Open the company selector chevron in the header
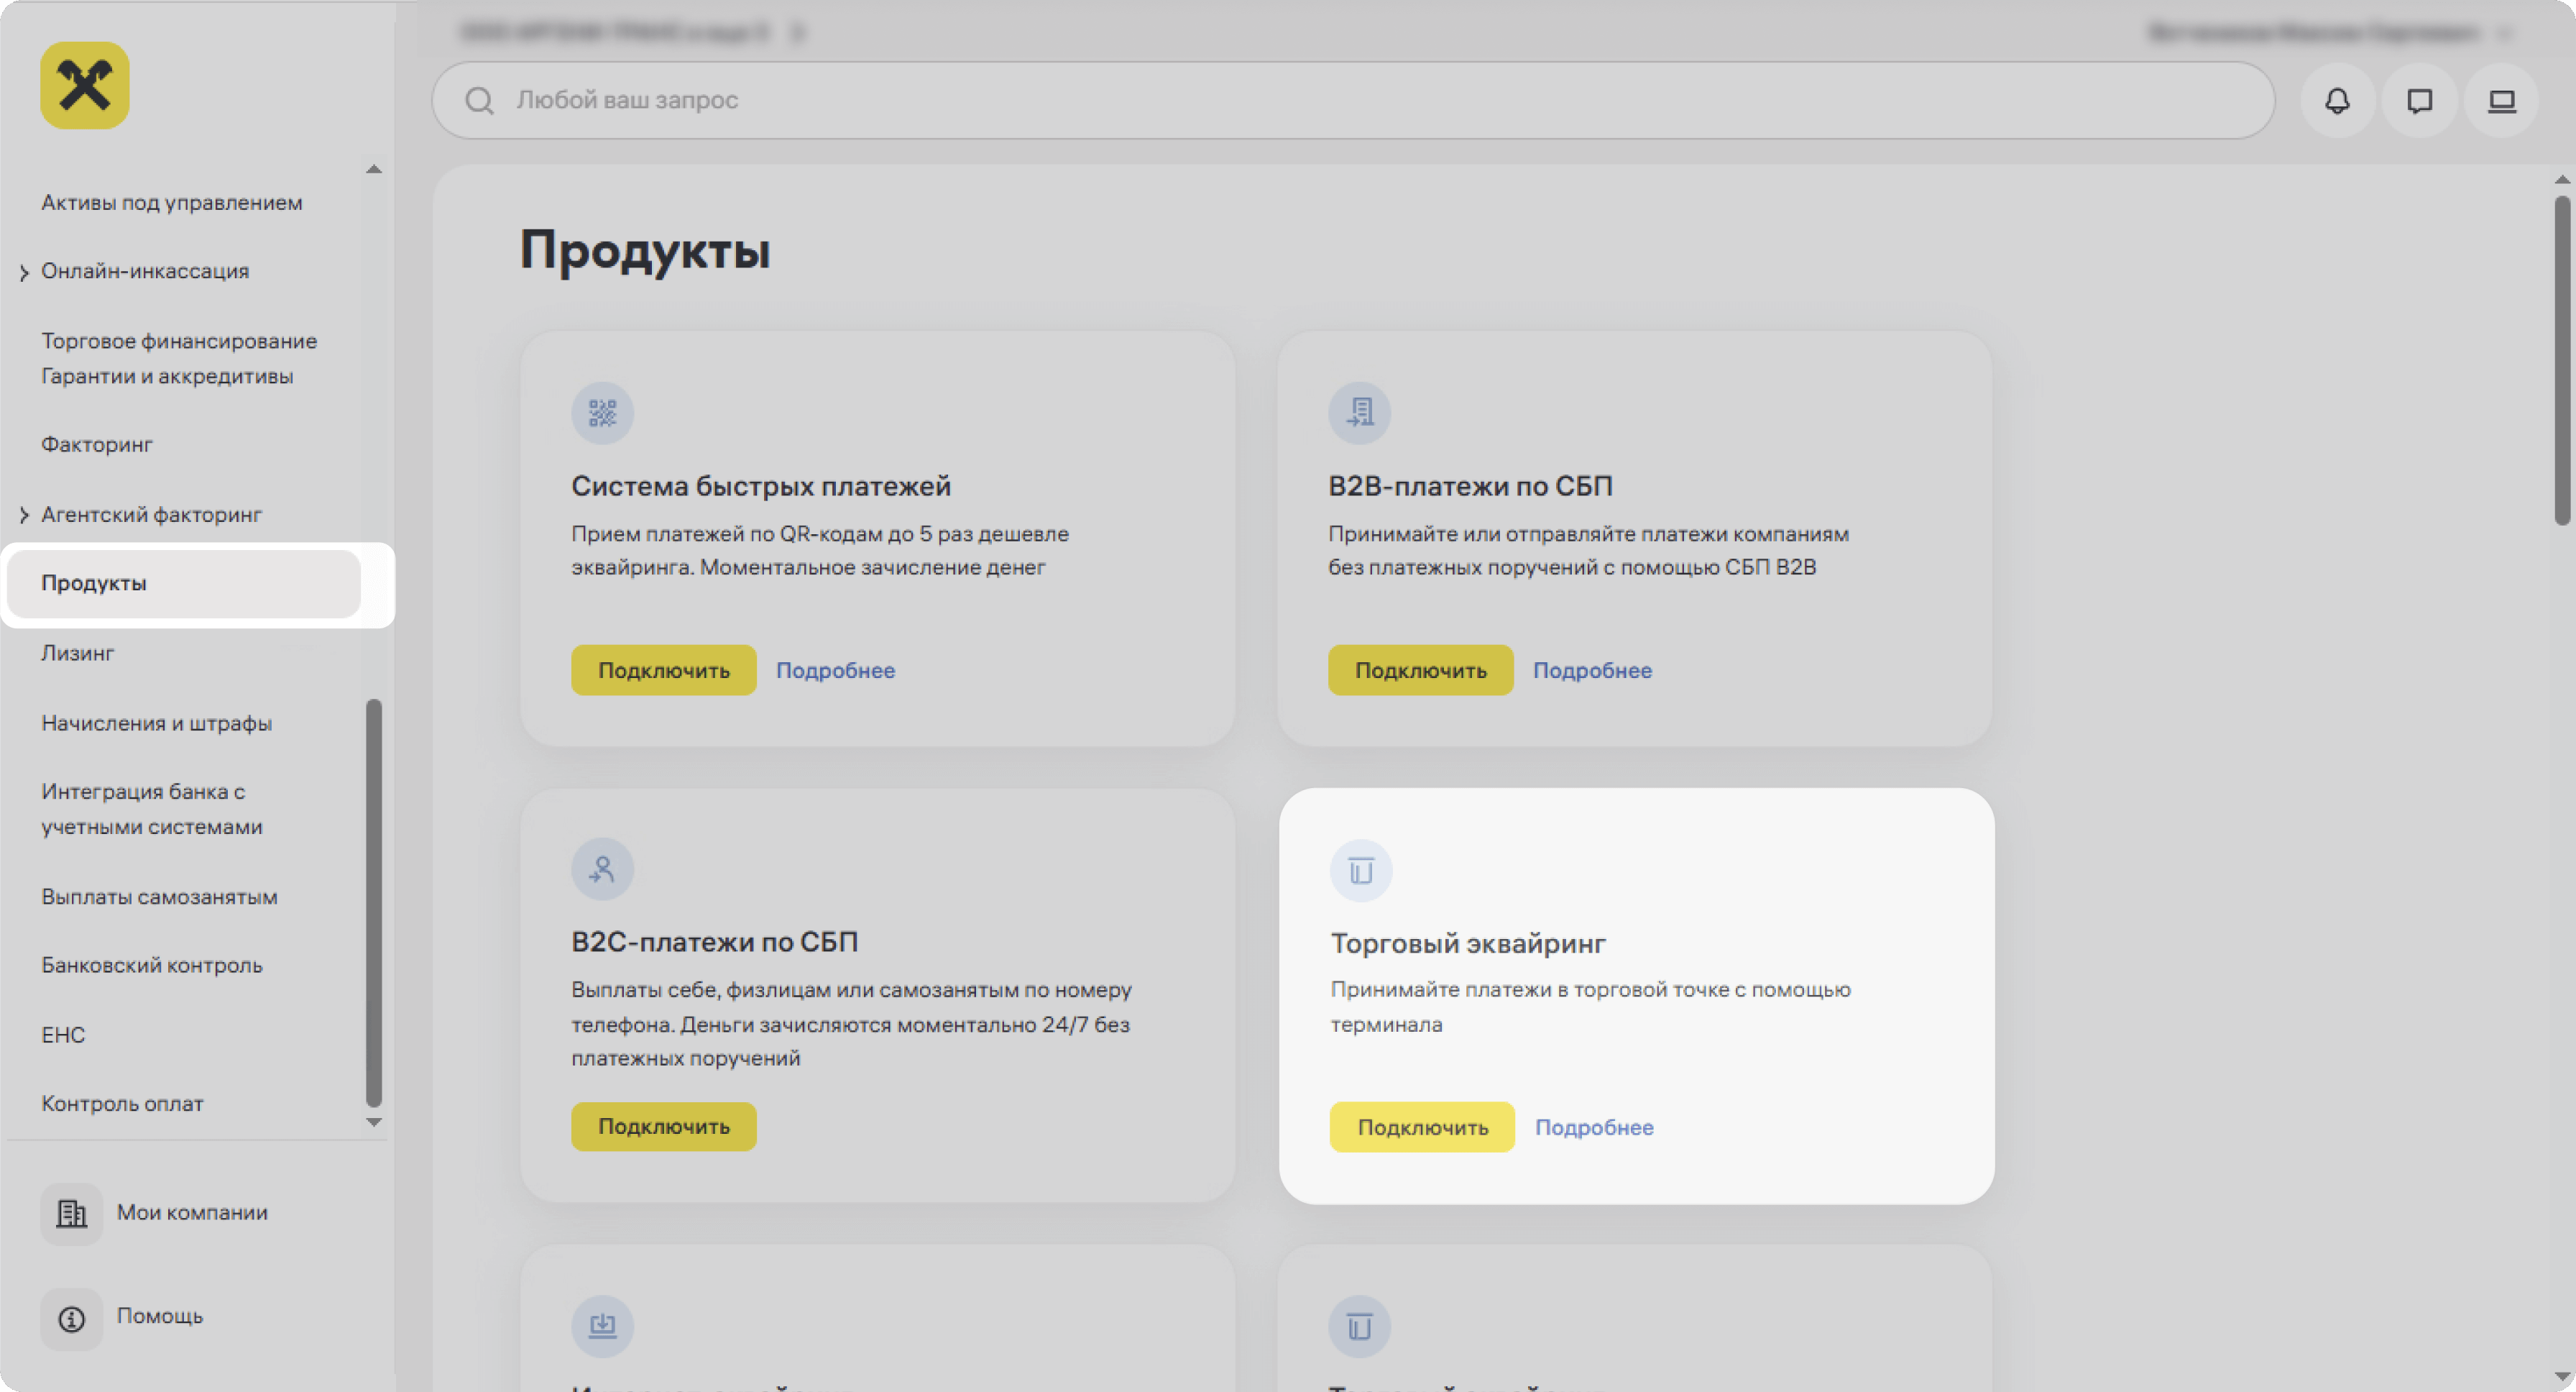Screen dimensions: 2576x1392 [x=797, y=32]
